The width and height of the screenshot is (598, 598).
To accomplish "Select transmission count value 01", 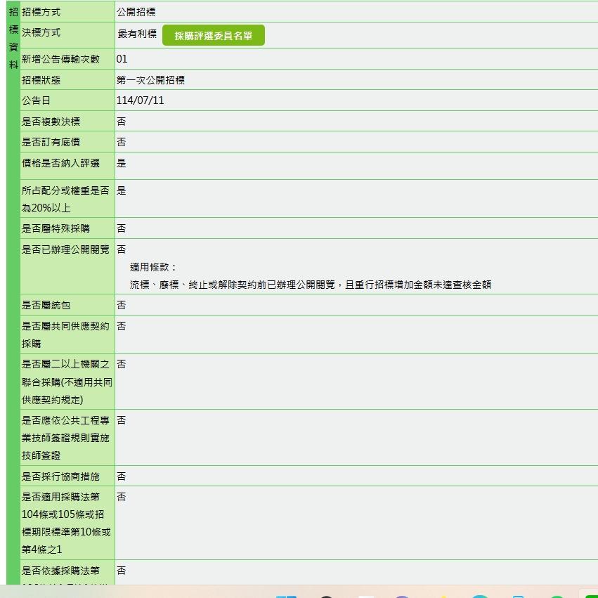I will (x=122, y=59).
